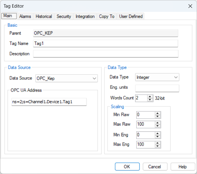Increase the Min Eng value
This screenshot has height=174, width=197.
pos(157,133)
